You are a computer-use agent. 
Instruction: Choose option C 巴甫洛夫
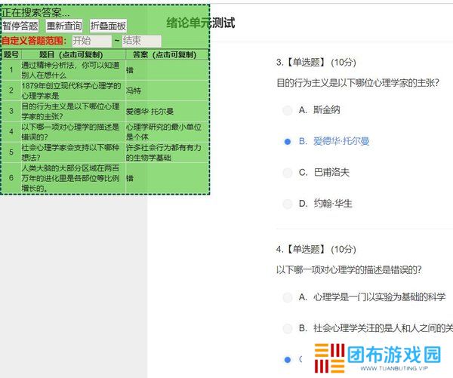[x=288, y=173]
